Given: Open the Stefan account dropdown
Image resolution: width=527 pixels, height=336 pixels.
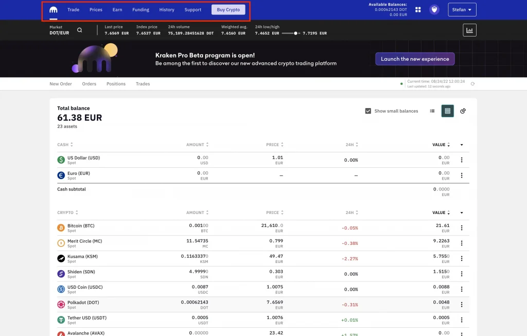Looking at the screenshot, I should [x=462, y=10].
